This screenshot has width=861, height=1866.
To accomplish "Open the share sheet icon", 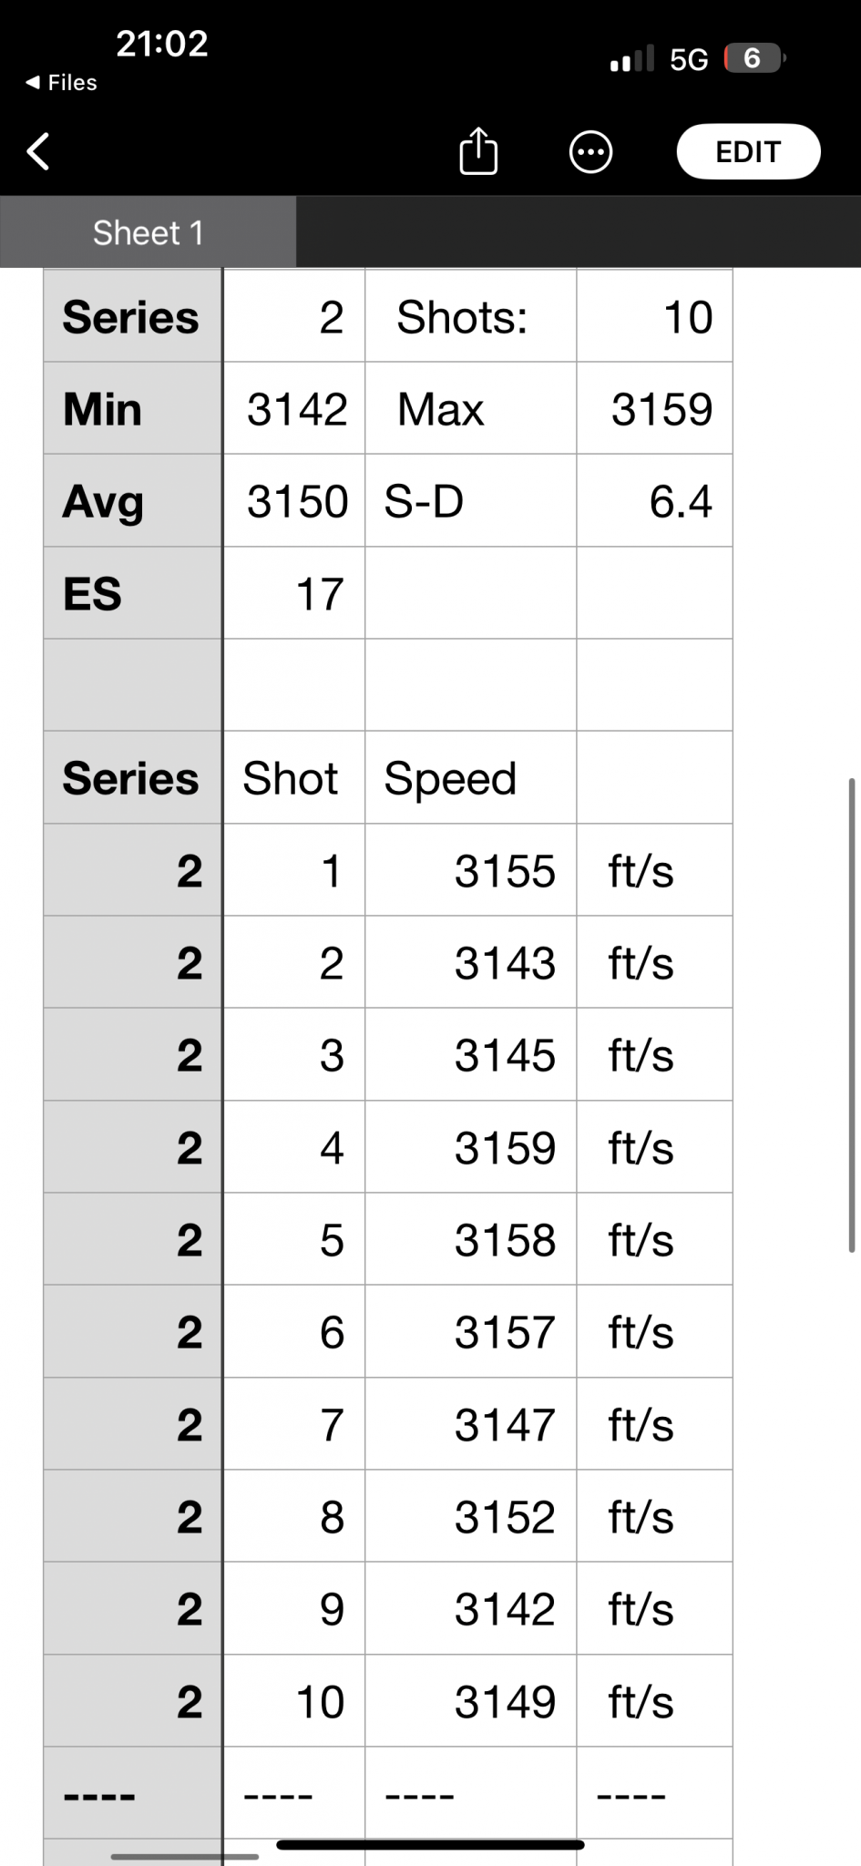I will click(x=478, y=150).
